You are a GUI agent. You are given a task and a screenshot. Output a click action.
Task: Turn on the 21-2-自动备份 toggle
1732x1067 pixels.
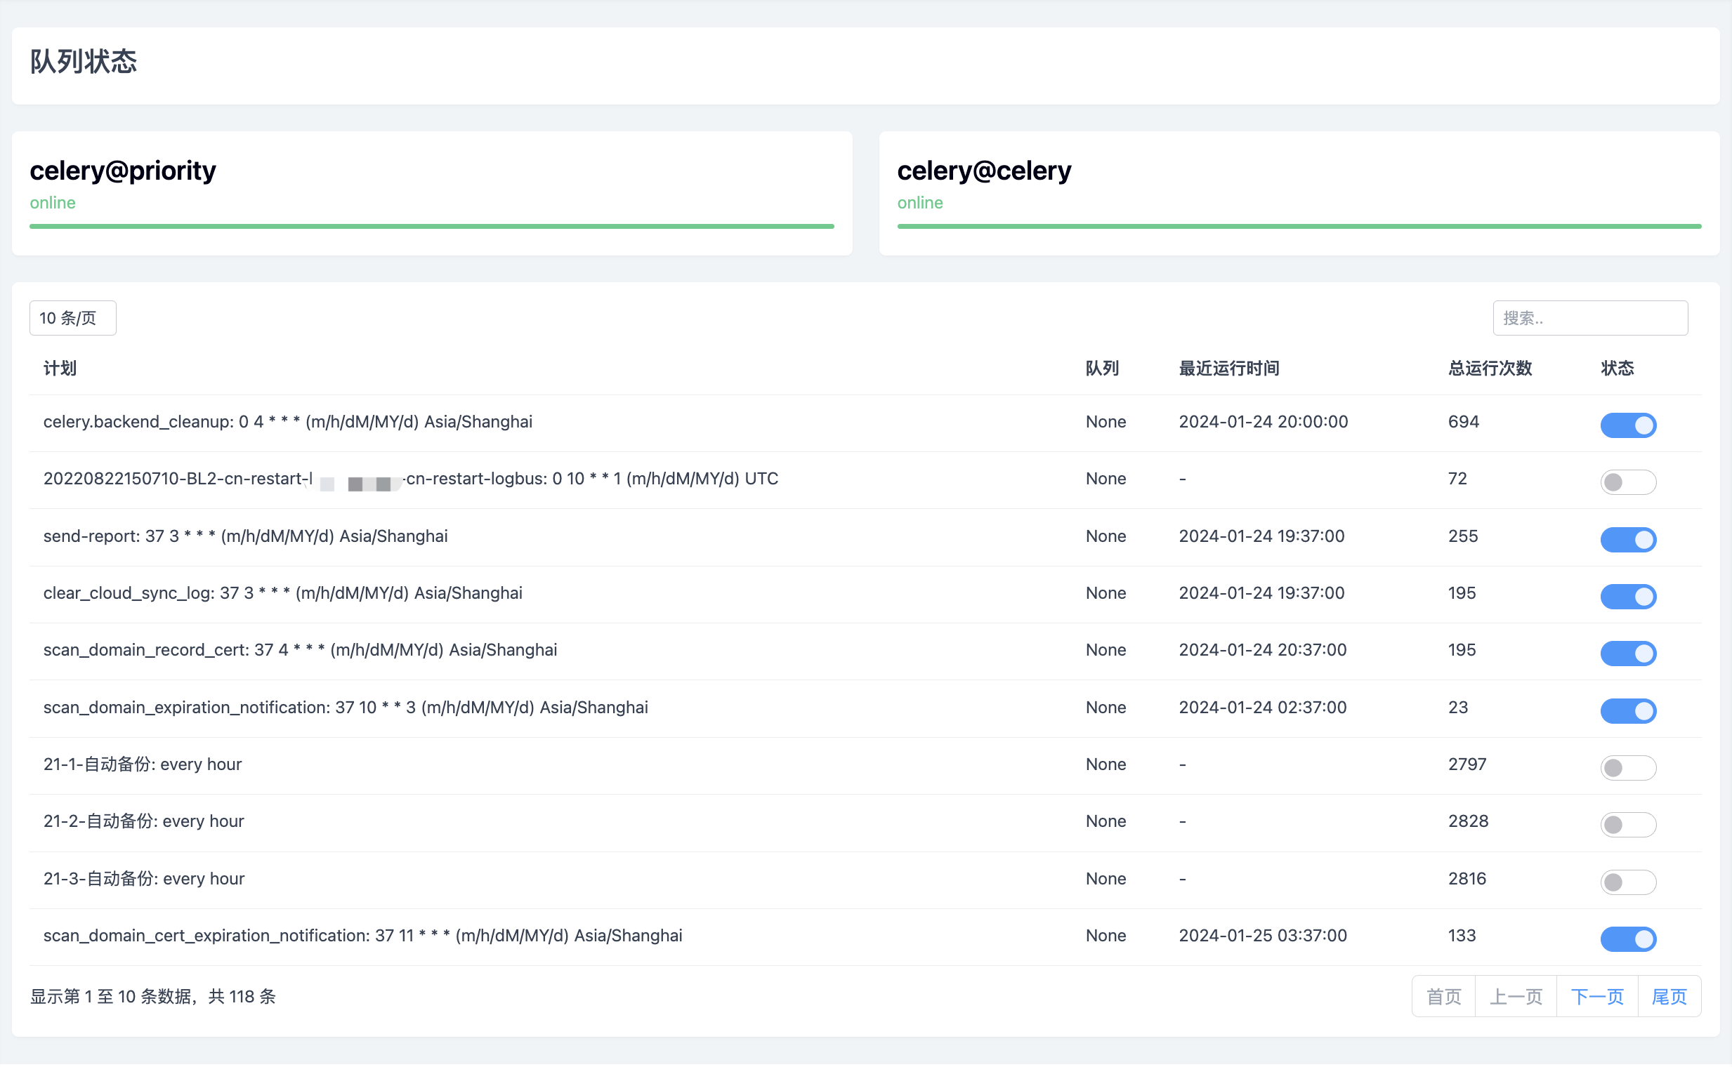point(1627,824)
